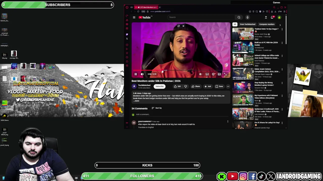Click the Share button
The height and width of the screenshot is (181, 323).
(x=196, y=86)
